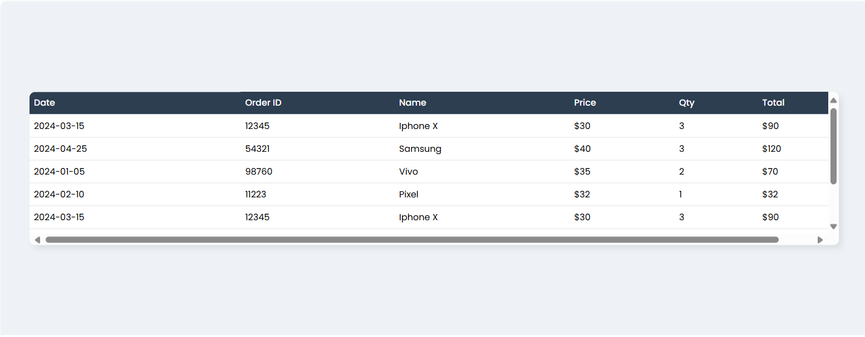Select the Samsung name cell

(420, 149)
